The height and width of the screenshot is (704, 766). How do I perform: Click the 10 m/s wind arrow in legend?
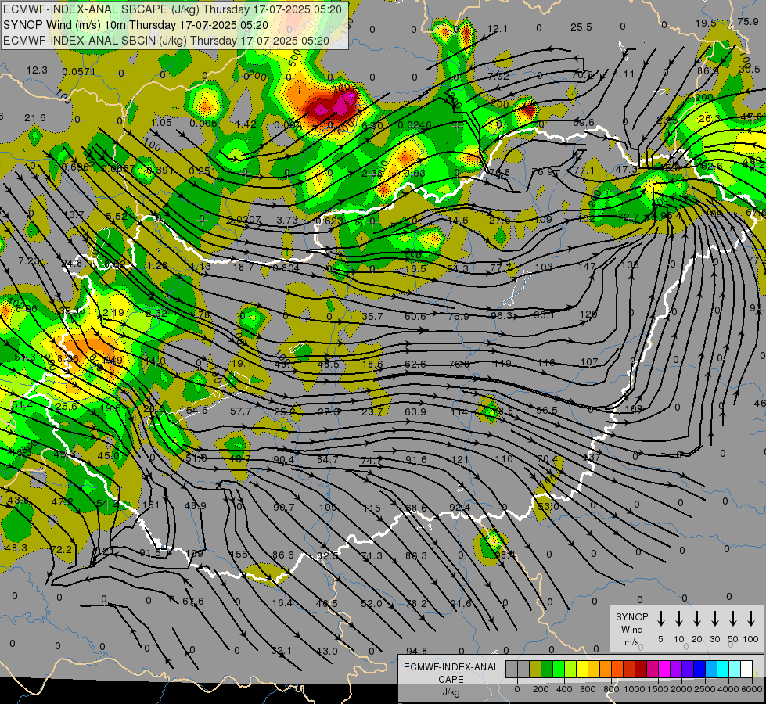(x=679, y=619)
